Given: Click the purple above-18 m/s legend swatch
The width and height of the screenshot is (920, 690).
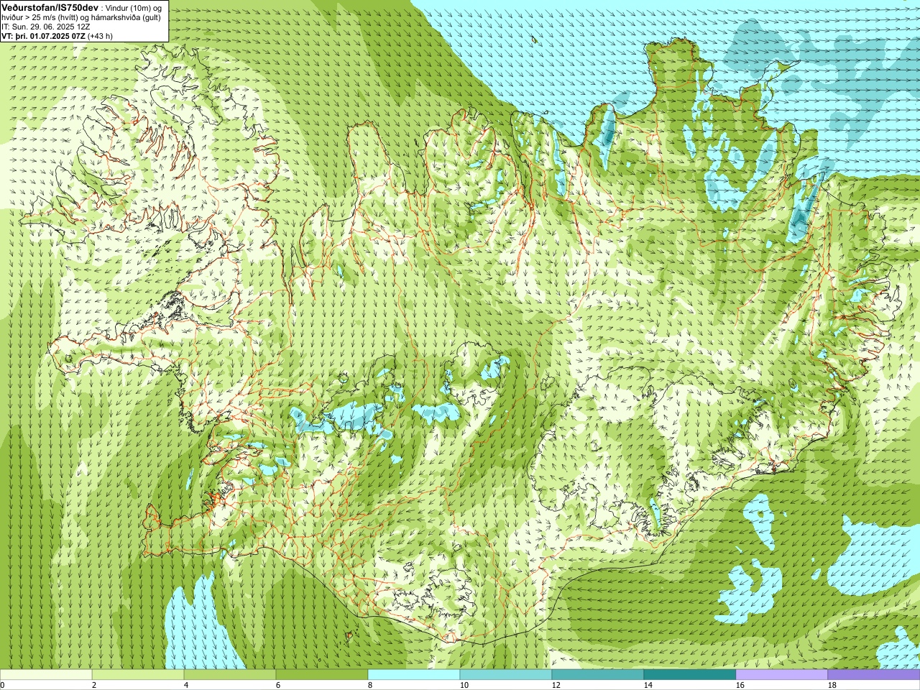Looking at the screenshot, I should point(874,675).
